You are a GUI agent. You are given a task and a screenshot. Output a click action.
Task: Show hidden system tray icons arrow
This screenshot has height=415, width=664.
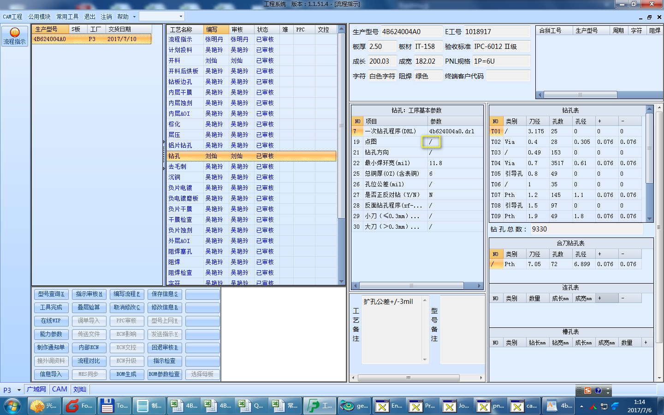click(x=581, y=406)
